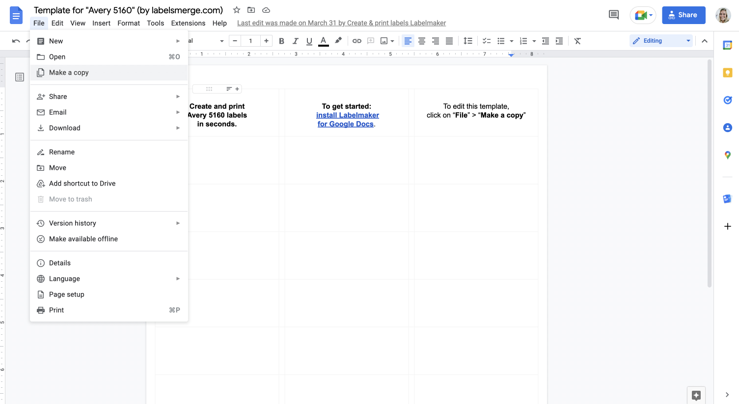
Task: Set center text alignment
Action: (x=421, y=41)
